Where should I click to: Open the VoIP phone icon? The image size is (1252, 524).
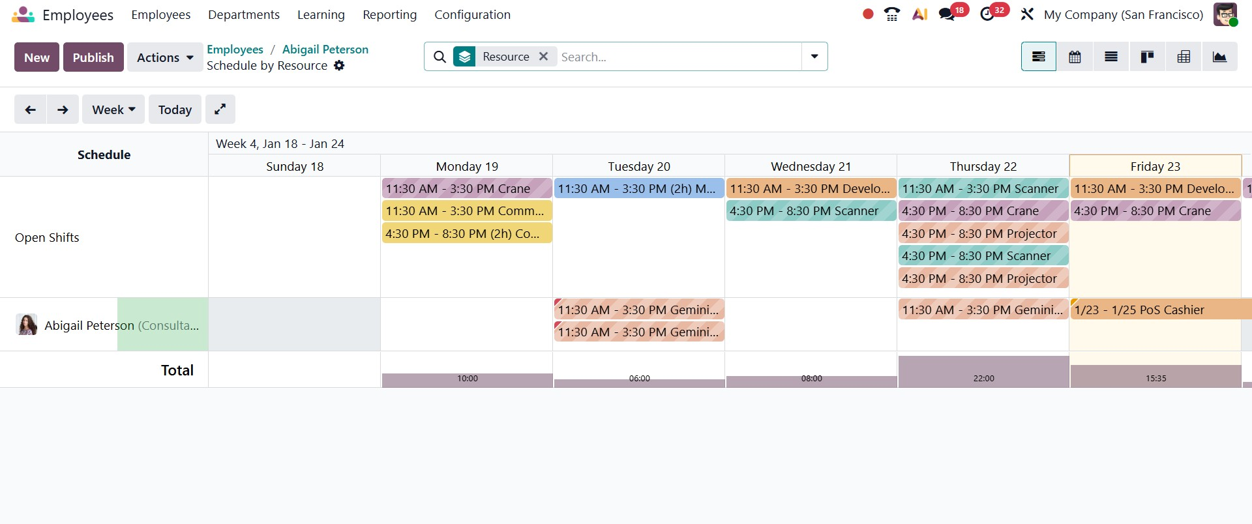click(x=892, y=14)
